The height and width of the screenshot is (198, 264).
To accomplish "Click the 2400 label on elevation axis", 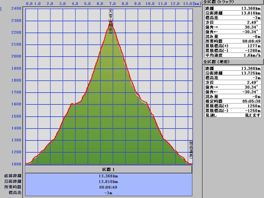I will 16,9.
